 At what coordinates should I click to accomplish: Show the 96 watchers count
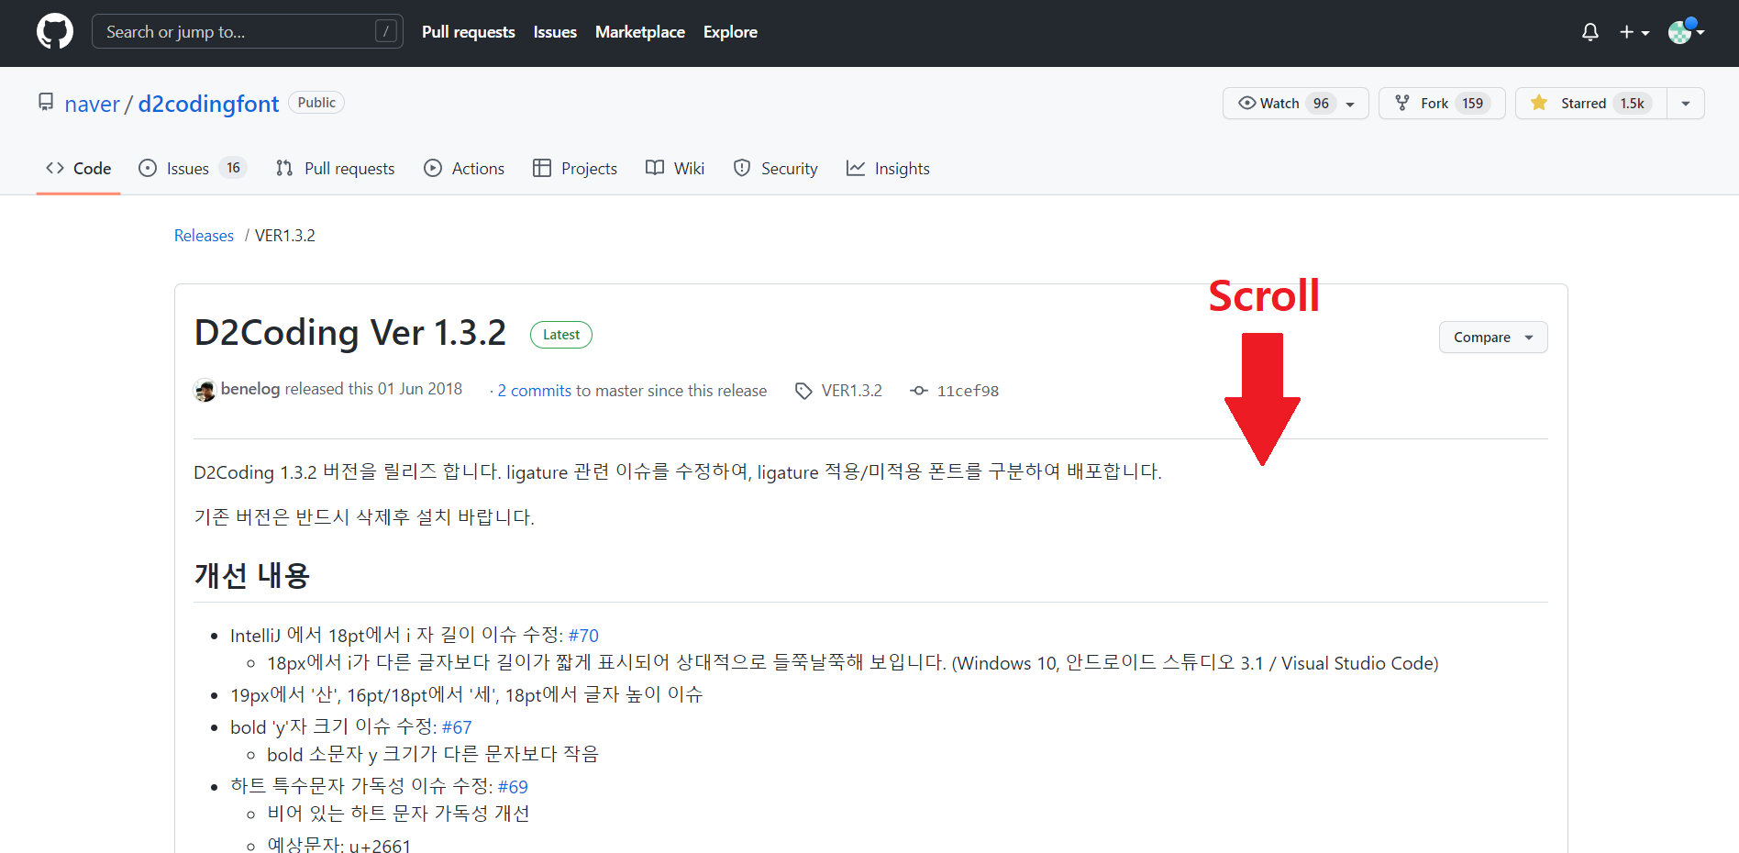(1321, 103)
